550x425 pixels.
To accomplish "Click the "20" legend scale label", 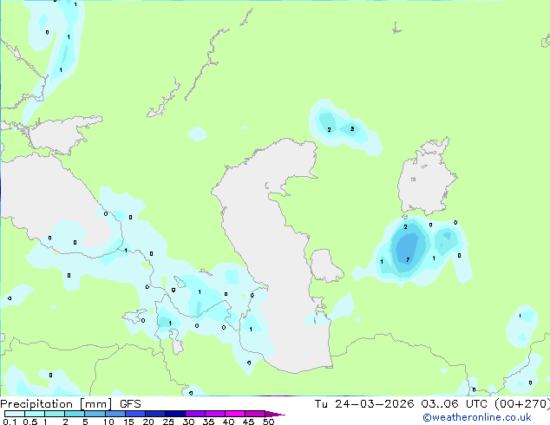I will click(x=148, y=422).
